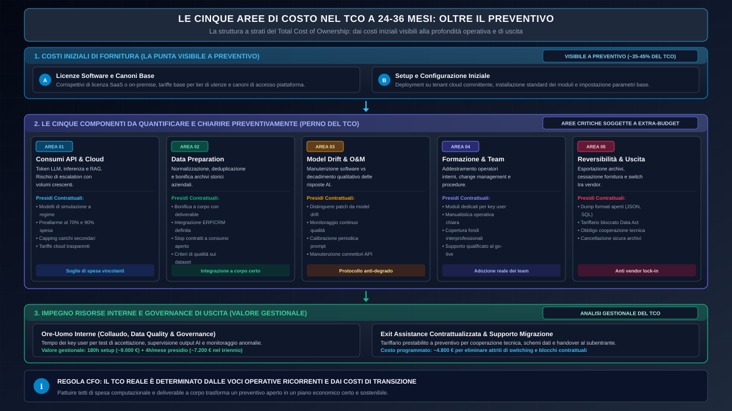The height and width of the screenshot is (411, 732).
Task: Click 'Presidi Contrattuali:' in the Formazione & Team card
Action: pyautogui.click(x=466, y=198)
